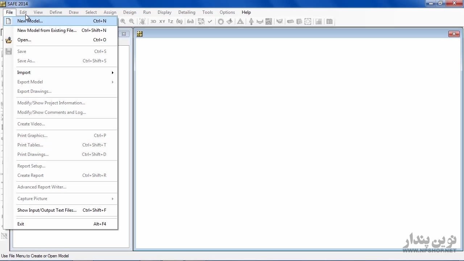Switch to the 3D view button
464x261 pixels.
pos(153,21)
